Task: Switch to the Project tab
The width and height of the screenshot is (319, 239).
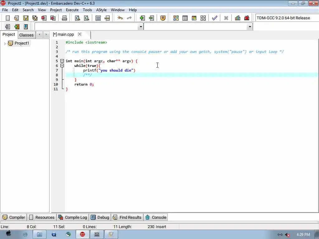Action: tap(9, 35)
